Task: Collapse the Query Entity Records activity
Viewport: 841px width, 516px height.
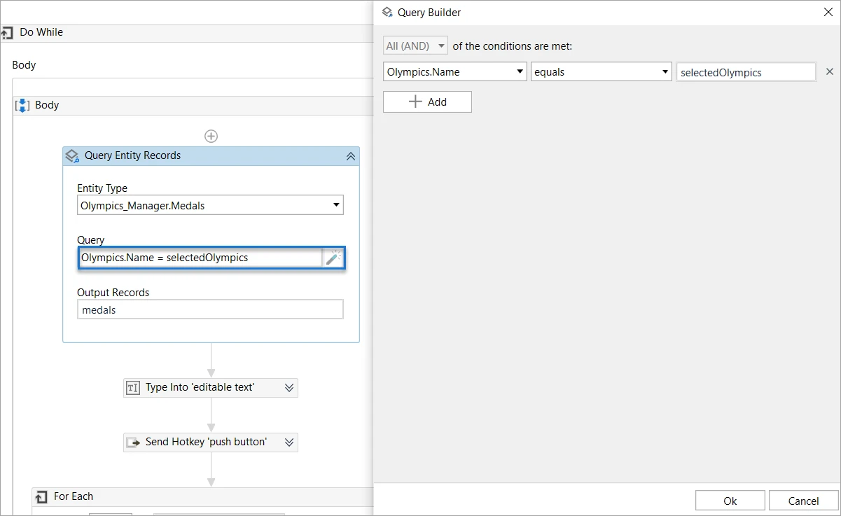Action: pyautogui.click(x=351, y=156)
